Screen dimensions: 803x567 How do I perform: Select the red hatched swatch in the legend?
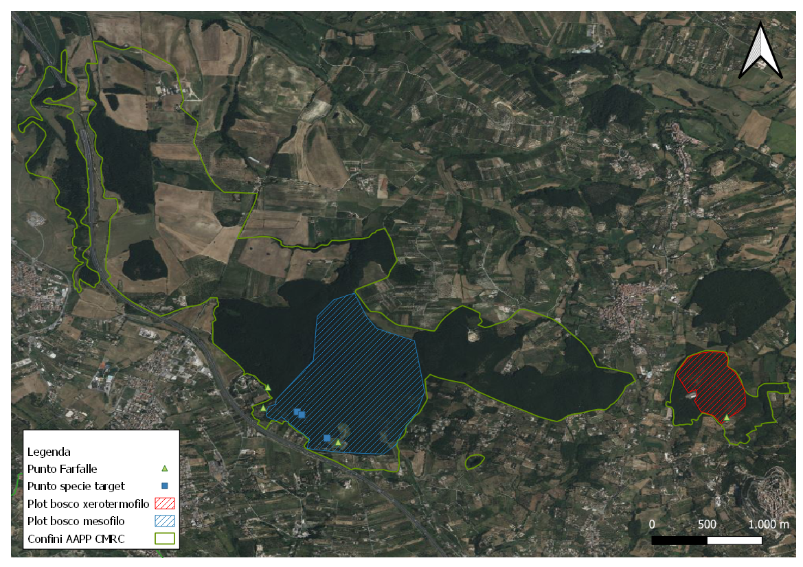tap(164, 504)
